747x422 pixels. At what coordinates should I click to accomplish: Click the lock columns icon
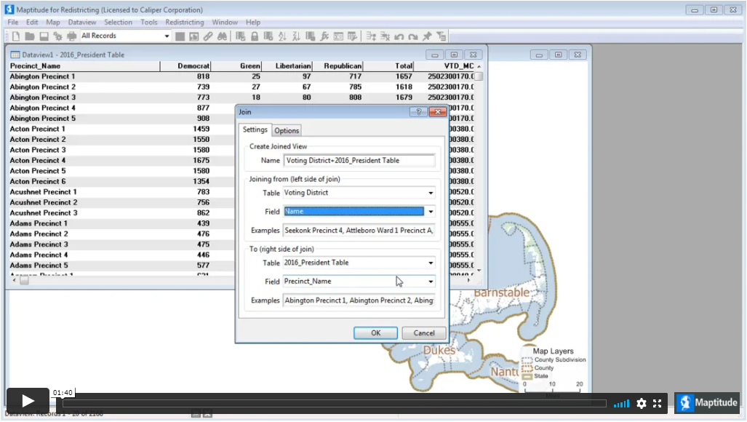(x=255, y=36)
